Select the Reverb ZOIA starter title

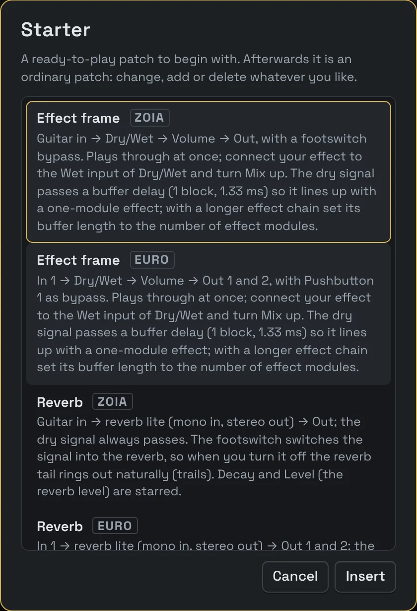tap(60, 402)
